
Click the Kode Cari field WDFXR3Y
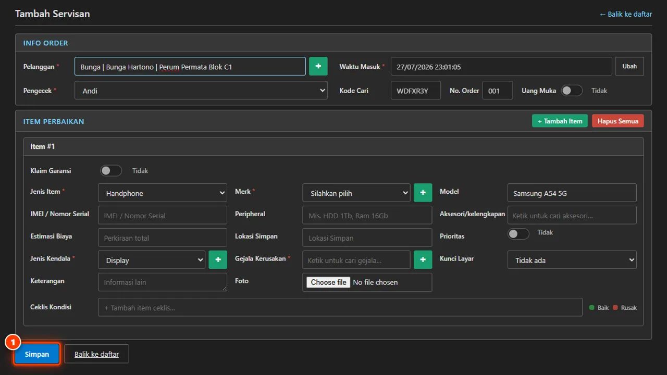pos(416,91)
